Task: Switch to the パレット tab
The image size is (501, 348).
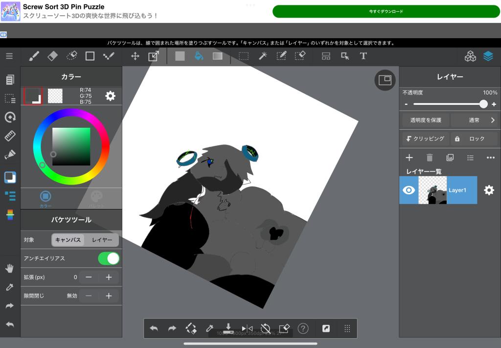Action: point(96,198)
